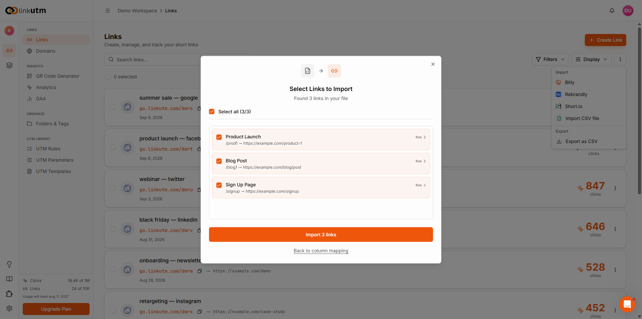Image resolution: width=642 pixels, height=319 pixels.
Task: Open UTM Templates in the sidebar
Action: 56,171
